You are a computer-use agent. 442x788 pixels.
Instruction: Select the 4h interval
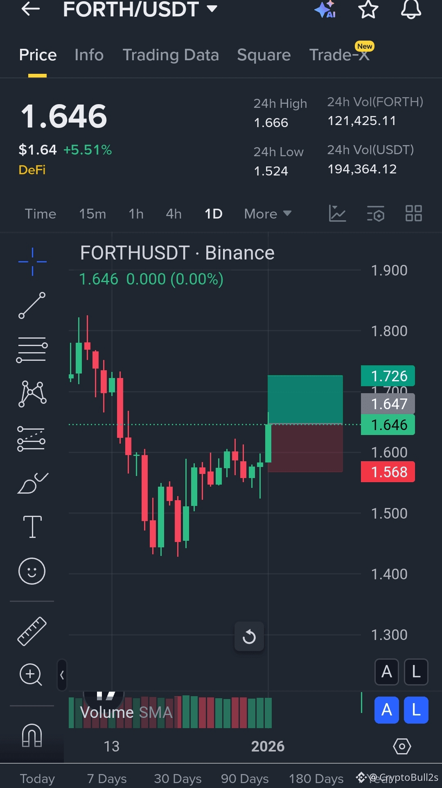coord(174,214)
